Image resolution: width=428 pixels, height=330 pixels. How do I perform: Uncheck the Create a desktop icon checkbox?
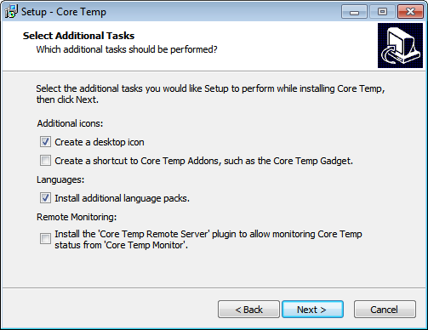[x=45, y=142]
